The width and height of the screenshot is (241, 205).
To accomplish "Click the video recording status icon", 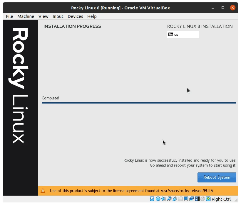I will click(192, 199).
